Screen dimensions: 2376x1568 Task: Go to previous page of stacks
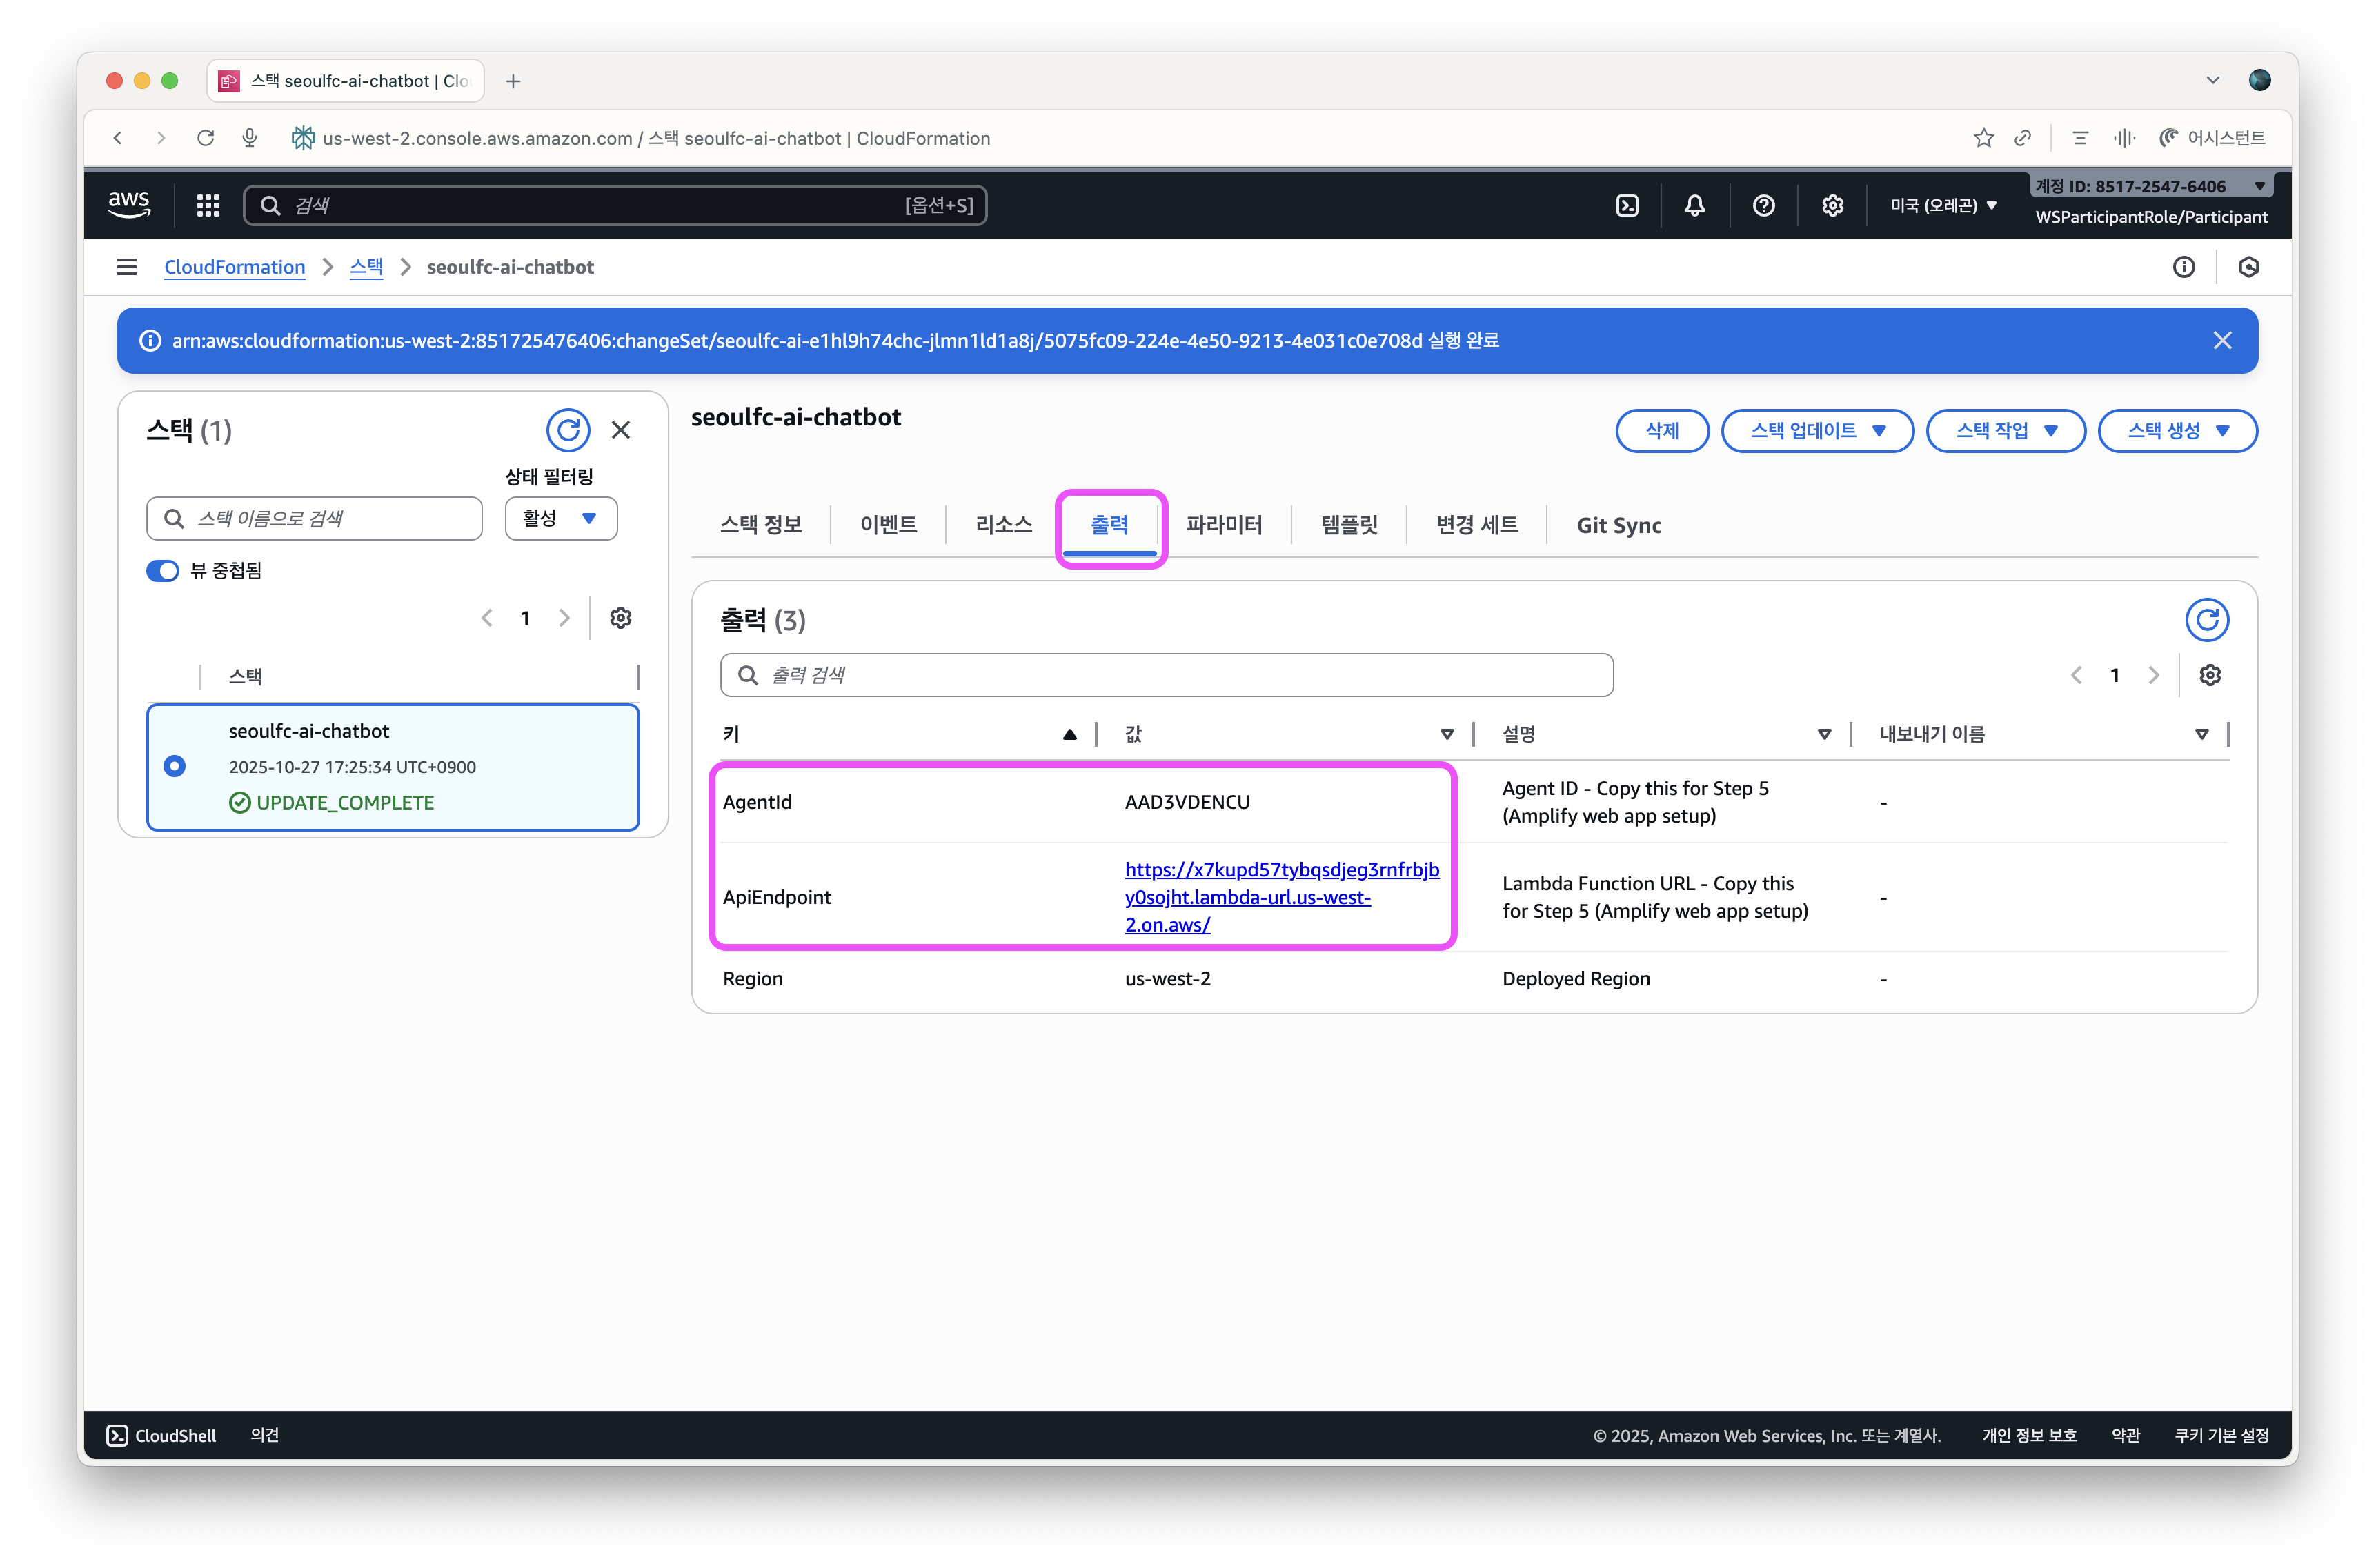[x=487, y=618]
